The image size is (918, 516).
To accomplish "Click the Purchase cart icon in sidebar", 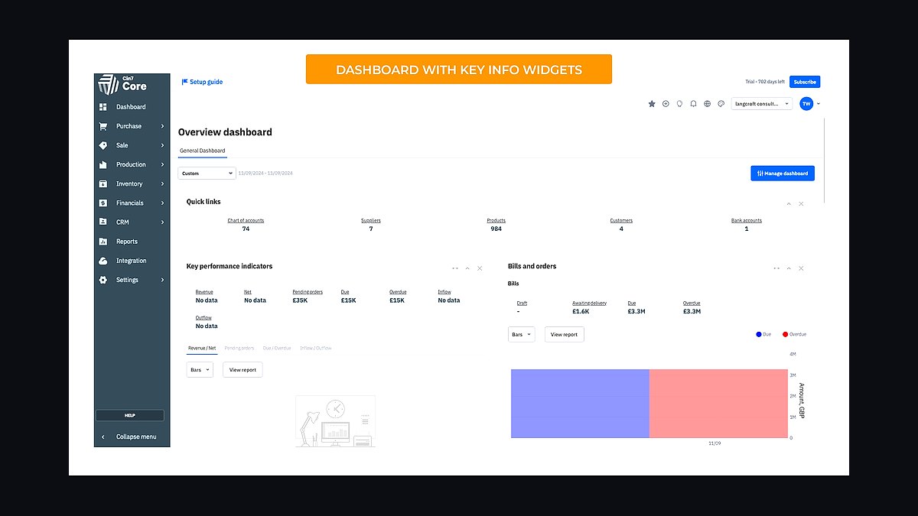I will (x=103, y=126).
